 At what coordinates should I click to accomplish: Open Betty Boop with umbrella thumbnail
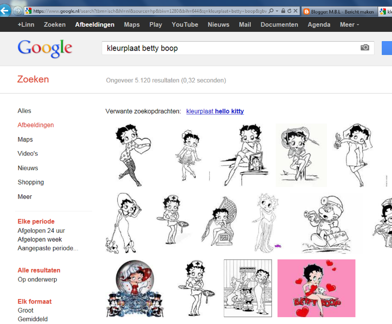click(x=301, y=155)
